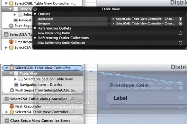Collapse the Outlets section
Screen dimensions: 187x124
pyautogui.click(x=35, y=14)
